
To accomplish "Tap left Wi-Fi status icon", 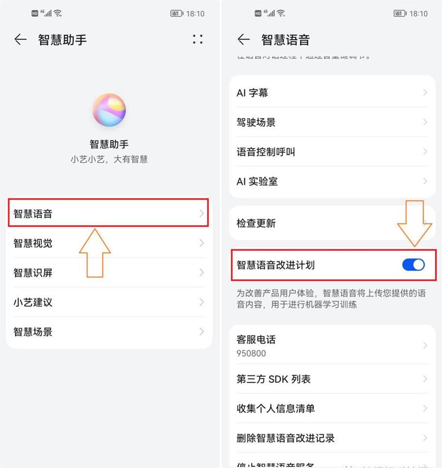I will click(58, 13).
